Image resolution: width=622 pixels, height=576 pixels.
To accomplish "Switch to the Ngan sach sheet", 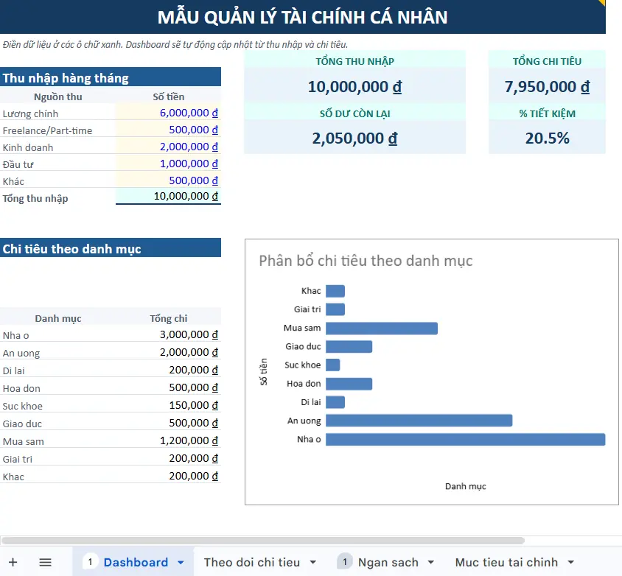I will click(388, 562).
